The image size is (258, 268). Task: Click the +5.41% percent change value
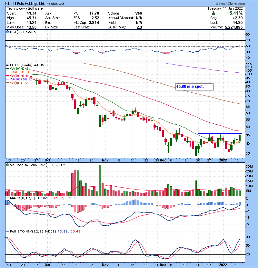coord(234,13)
